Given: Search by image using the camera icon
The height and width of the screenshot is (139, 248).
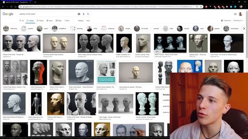Looking at the screenshot, I should (x=79, y=14).
